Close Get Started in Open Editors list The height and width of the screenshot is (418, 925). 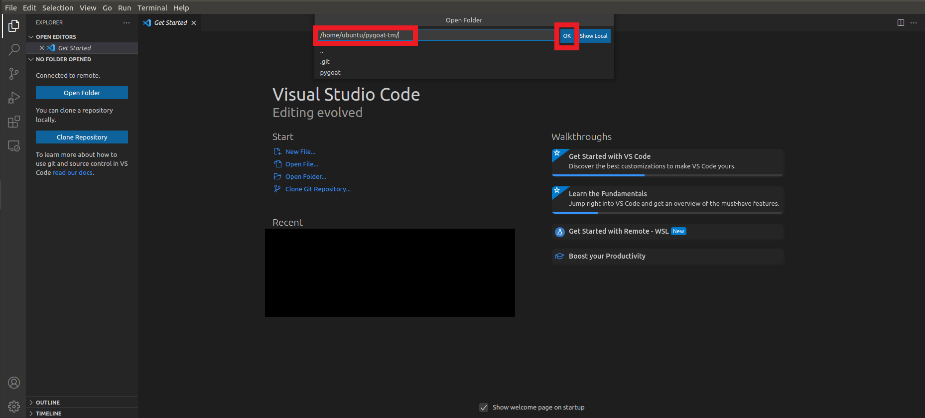click(42, 48)
